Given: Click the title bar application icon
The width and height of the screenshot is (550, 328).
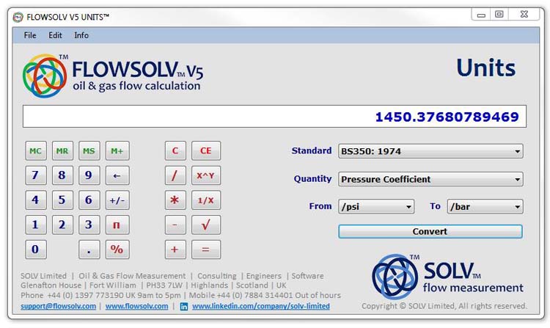Looking at the screenshot, I should tap(18, 17).
